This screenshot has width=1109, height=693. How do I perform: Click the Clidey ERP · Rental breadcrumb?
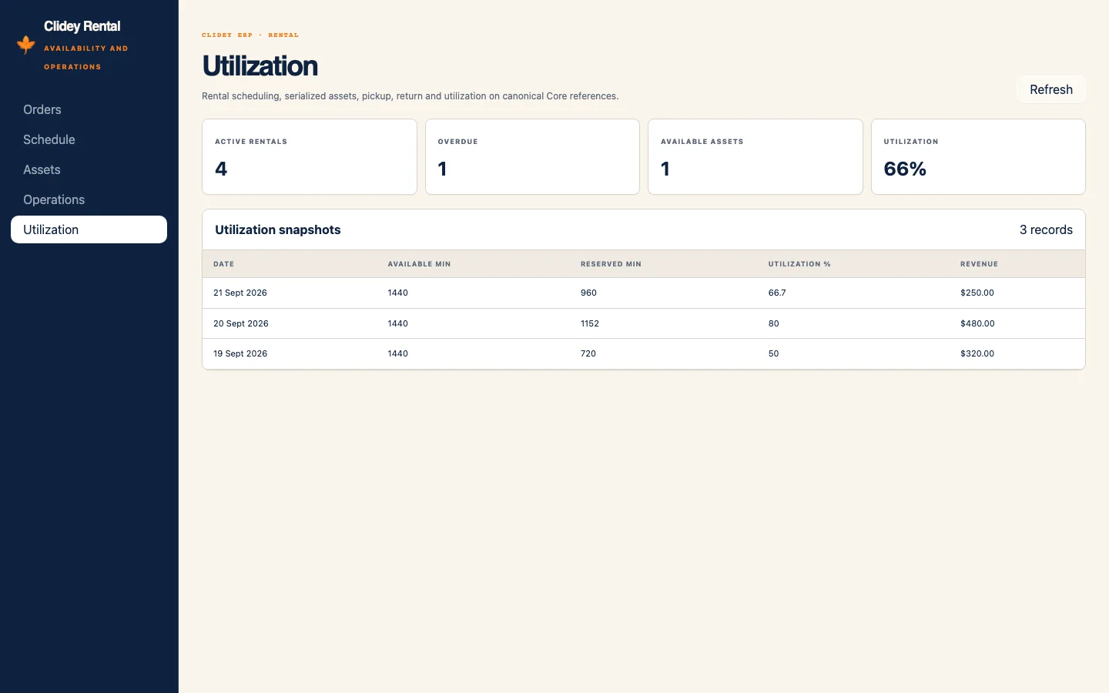(250, 35)
